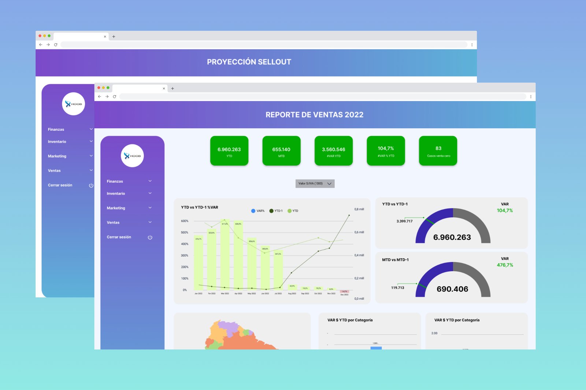
Task: Open the Marketing menu in front sidebar
Action: pos(116,208)
